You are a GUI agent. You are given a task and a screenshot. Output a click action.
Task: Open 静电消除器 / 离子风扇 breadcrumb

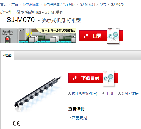tap(59, 4)
